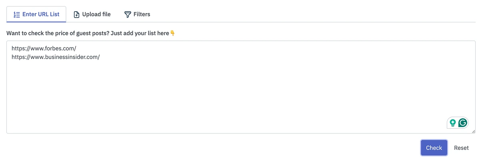Click the textarea resize handle corner
The image size is (480, 163).
474,131
